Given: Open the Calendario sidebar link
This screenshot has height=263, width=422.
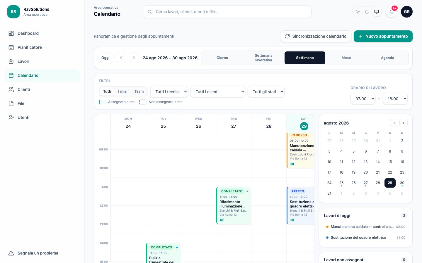Looking at the screenshot, I should (42, 75).
